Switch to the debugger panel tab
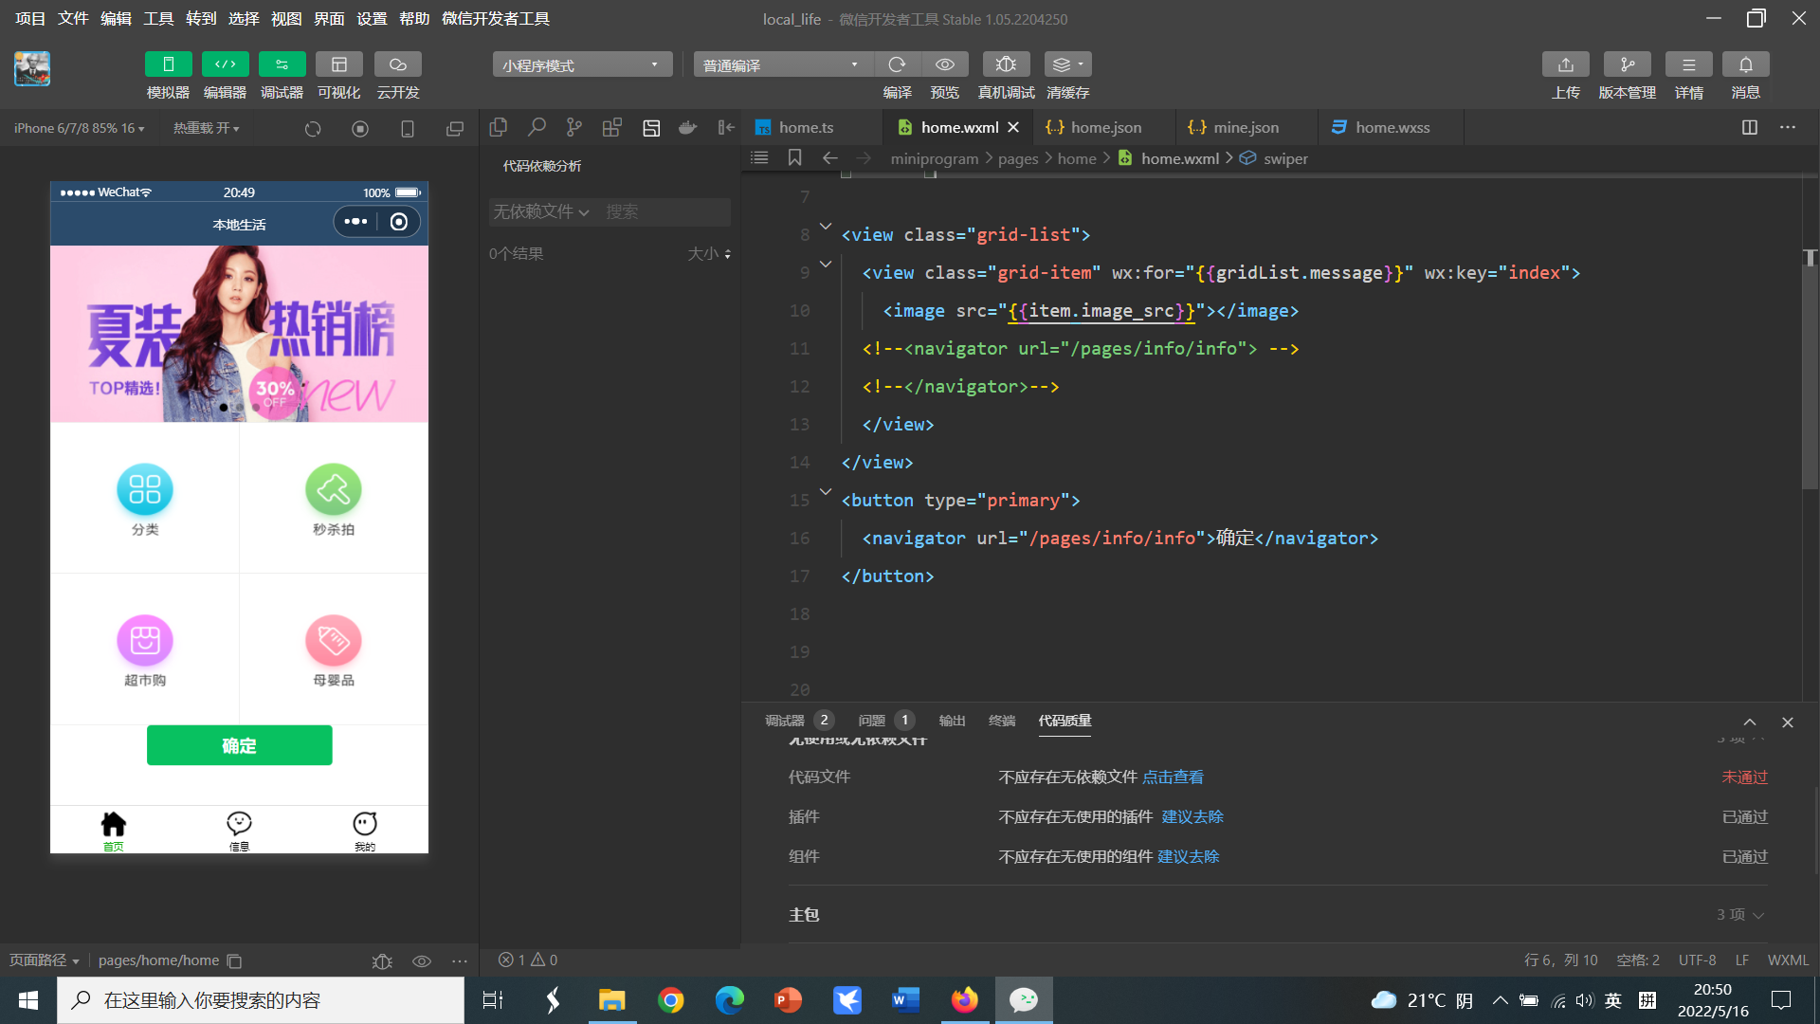This screenshot has width=1820, height=1024. click(798, 721)
